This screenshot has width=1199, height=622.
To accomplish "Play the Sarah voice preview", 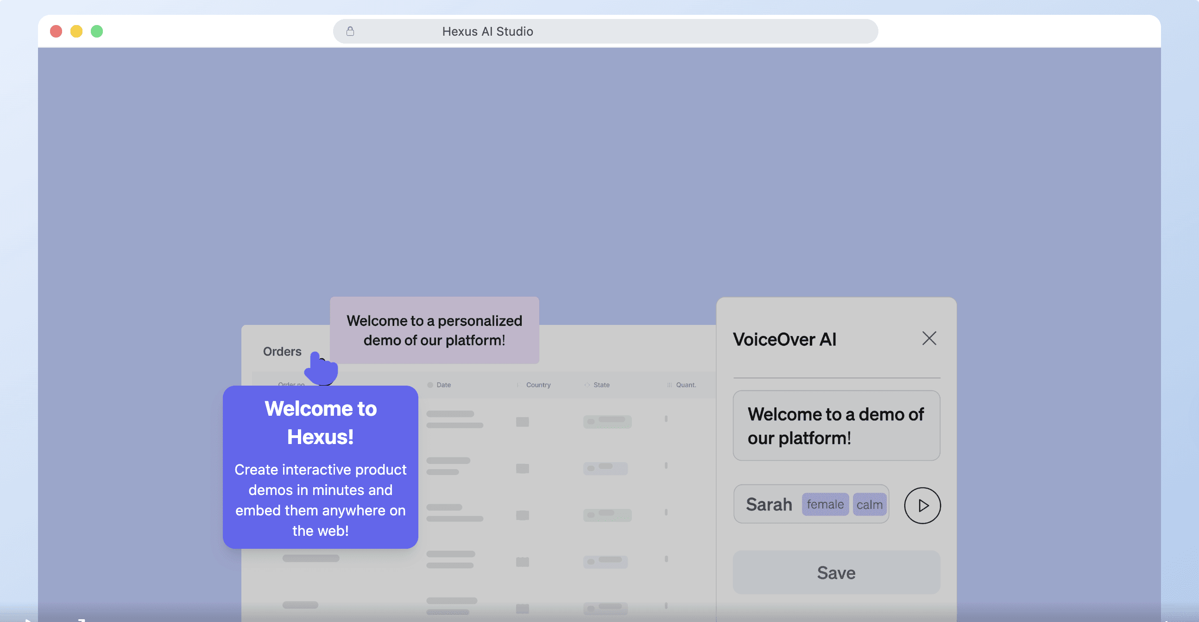I will [x=922, y=505].
